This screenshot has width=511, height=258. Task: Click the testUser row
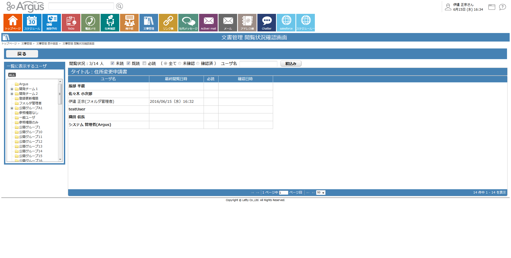[x=170, y=109]
